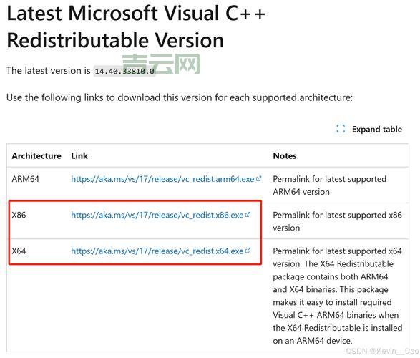
Task: Click the x86 permalink notes text
Action: pyautogui.click(x=337, y=221)
